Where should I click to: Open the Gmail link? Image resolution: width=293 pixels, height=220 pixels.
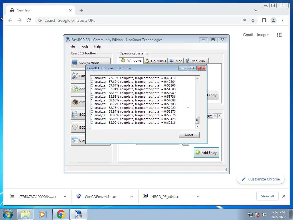248,35
